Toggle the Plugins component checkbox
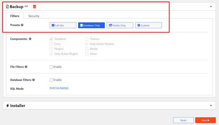Viewport: 219px width, 125px height. 51,49
